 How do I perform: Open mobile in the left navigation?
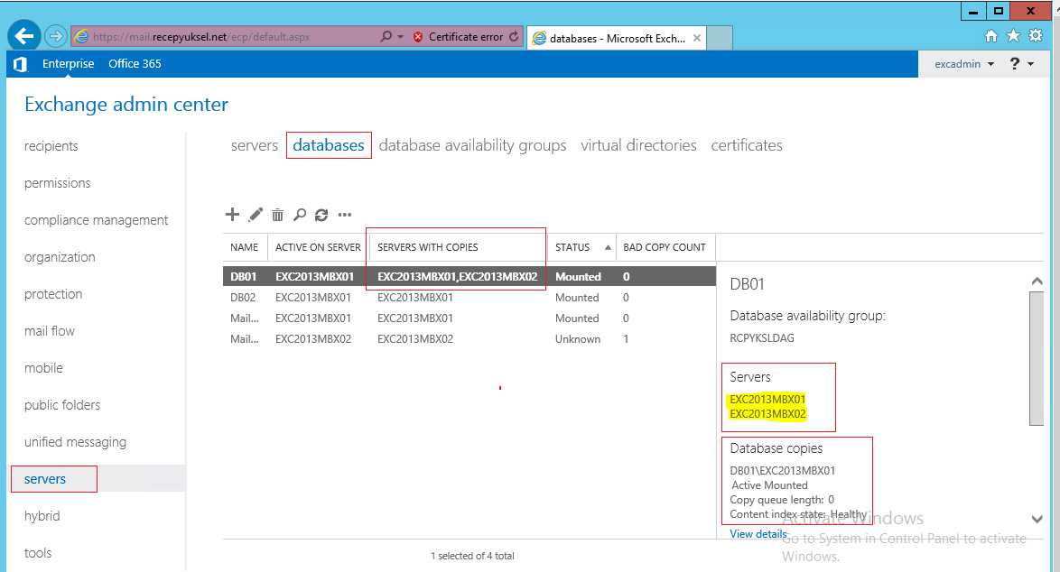coord(43,368)
